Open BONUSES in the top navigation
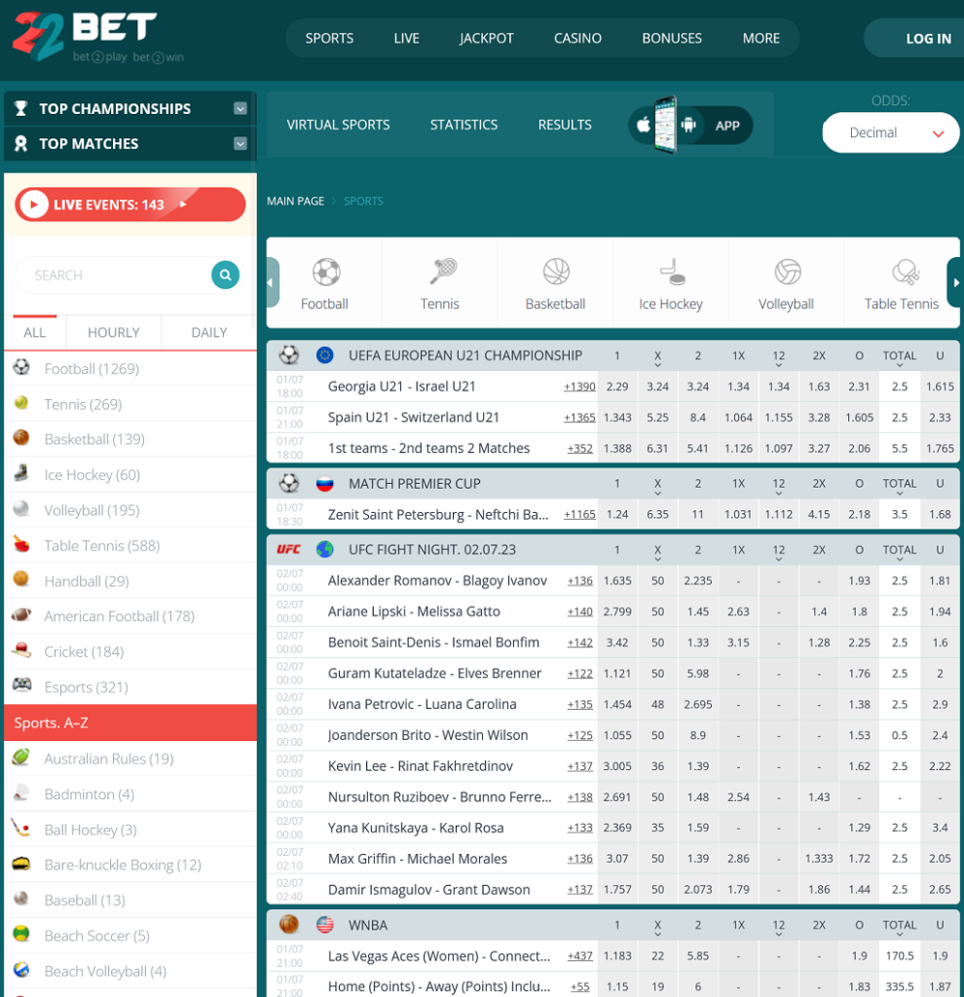 click(672, 38)
